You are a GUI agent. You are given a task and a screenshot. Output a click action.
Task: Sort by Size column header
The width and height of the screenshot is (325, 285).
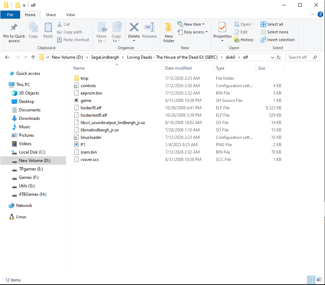262,68
